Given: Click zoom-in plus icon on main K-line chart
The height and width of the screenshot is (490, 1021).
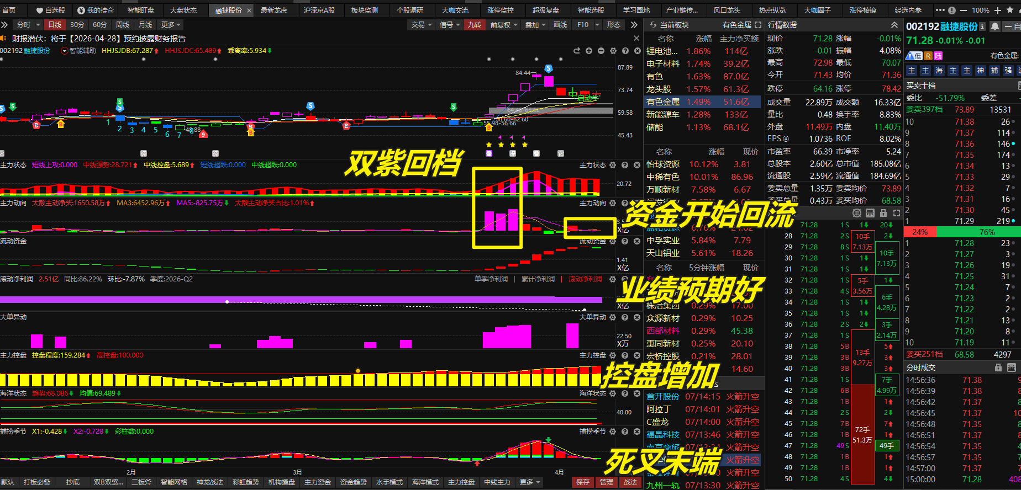Looking at the screenshot, I should pyautogui.click(x=589, y=51).
